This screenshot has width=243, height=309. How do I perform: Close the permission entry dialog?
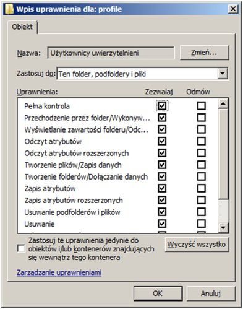click(x=233, y=9)
